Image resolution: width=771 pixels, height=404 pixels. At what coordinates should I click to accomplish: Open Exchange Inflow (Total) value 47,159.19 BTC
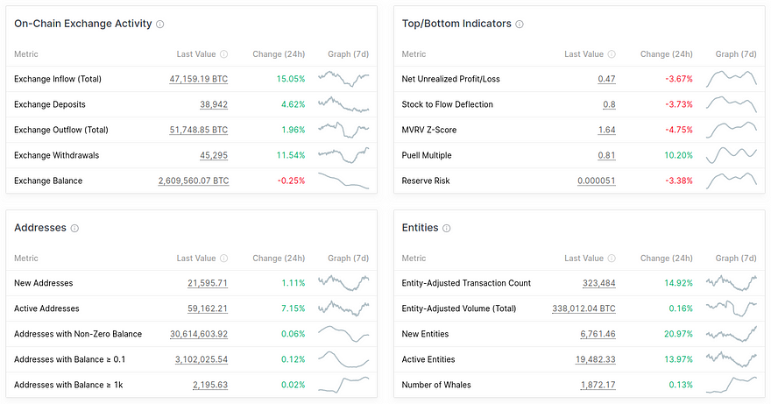click(199, 79)
